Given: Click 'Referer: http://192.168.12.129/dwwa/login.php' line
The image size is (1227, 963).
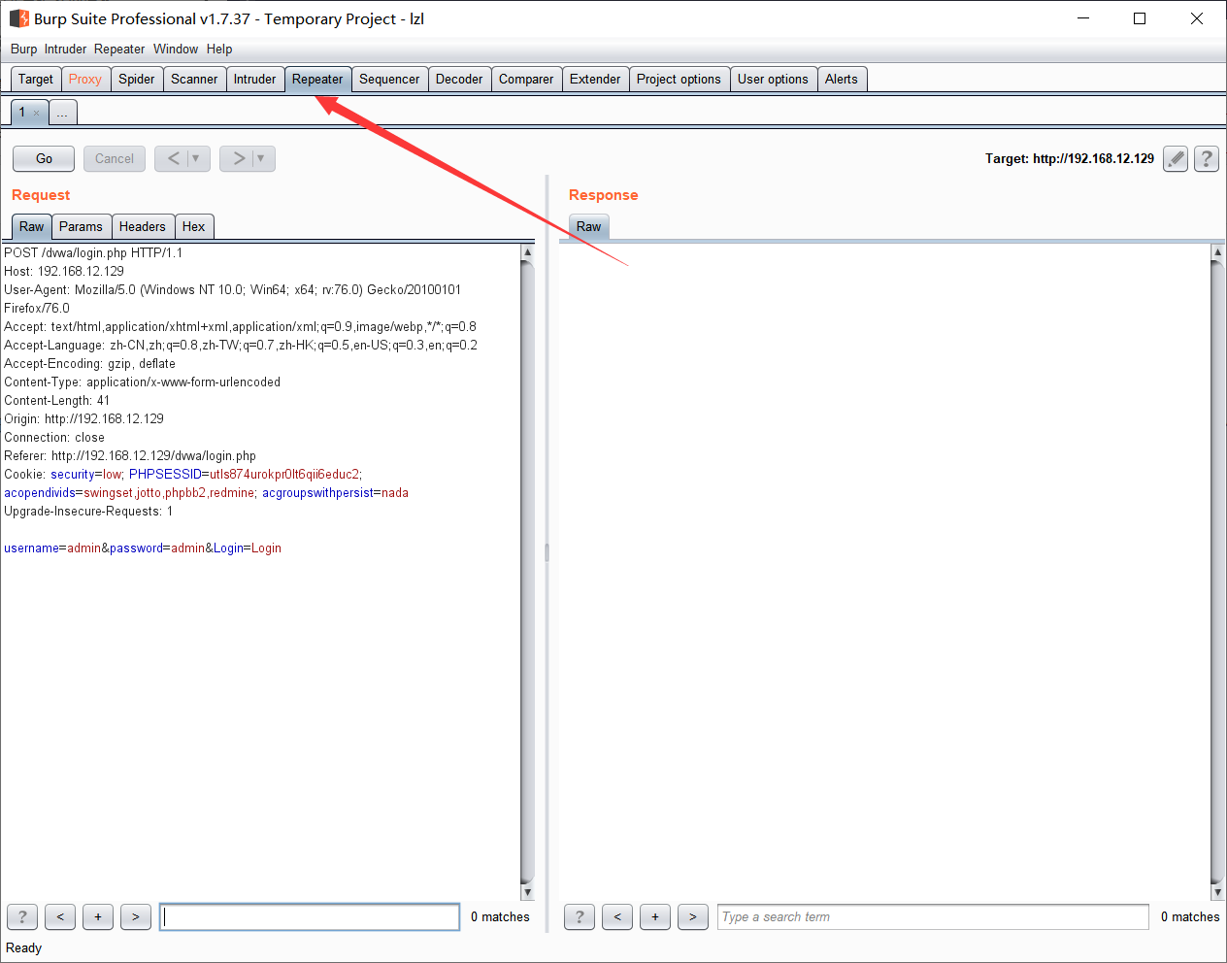Looking at the screenshot, I should pos(130,455).
